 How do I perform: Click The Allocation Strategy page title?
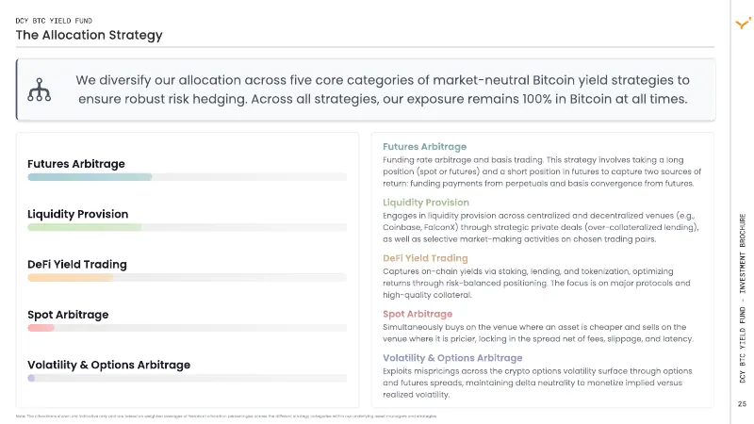pos(89,35)
